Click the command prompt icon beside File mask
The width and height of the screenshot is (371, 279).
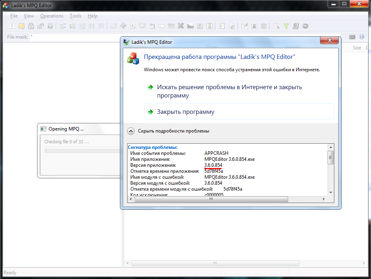[x=352, y=37]
